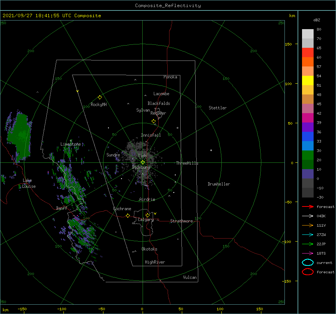This screenshot has width=336, height=314.
Task: Click the Vulcan label
Action: [190, 277]
